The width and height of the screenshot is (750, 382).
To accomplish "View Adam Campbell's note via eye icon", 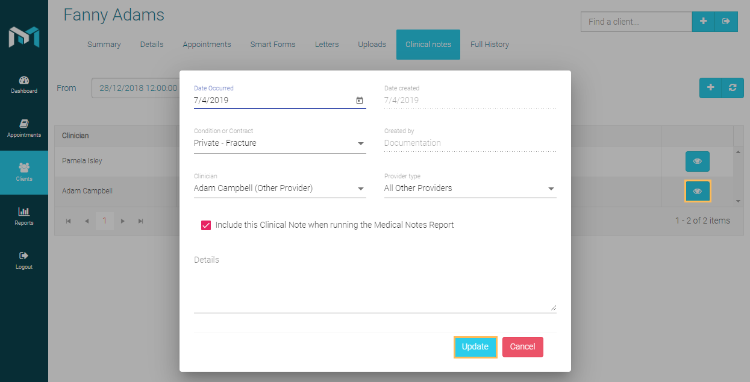I will click(x=697, y=191).
